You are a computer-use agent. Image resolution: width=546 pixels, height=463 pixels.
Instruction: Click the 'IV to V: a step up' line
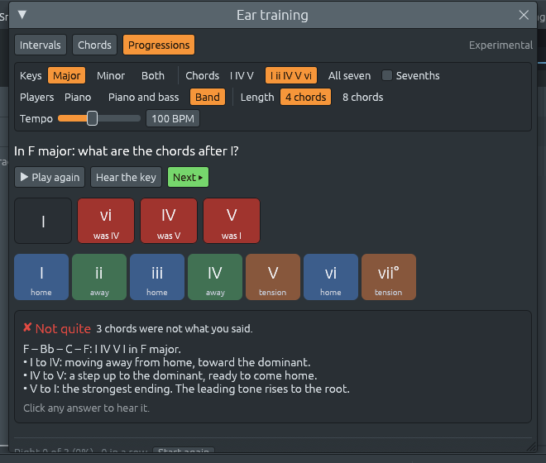170,375
